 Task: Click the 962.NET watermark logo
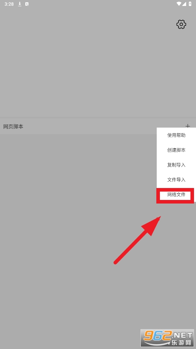(167, 338)
